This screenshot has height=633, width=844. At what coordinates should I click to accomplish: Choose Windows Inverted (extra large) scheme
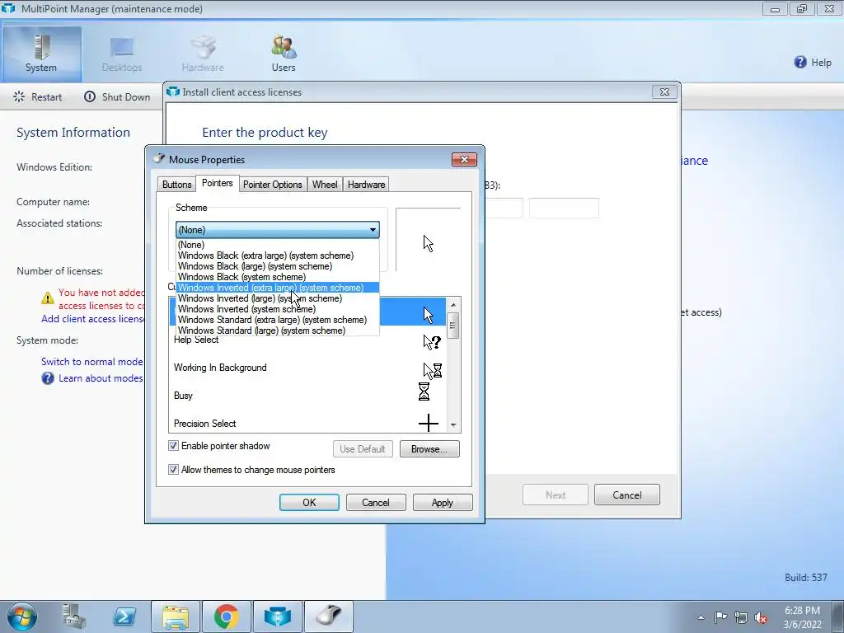[x=277, y=288]
